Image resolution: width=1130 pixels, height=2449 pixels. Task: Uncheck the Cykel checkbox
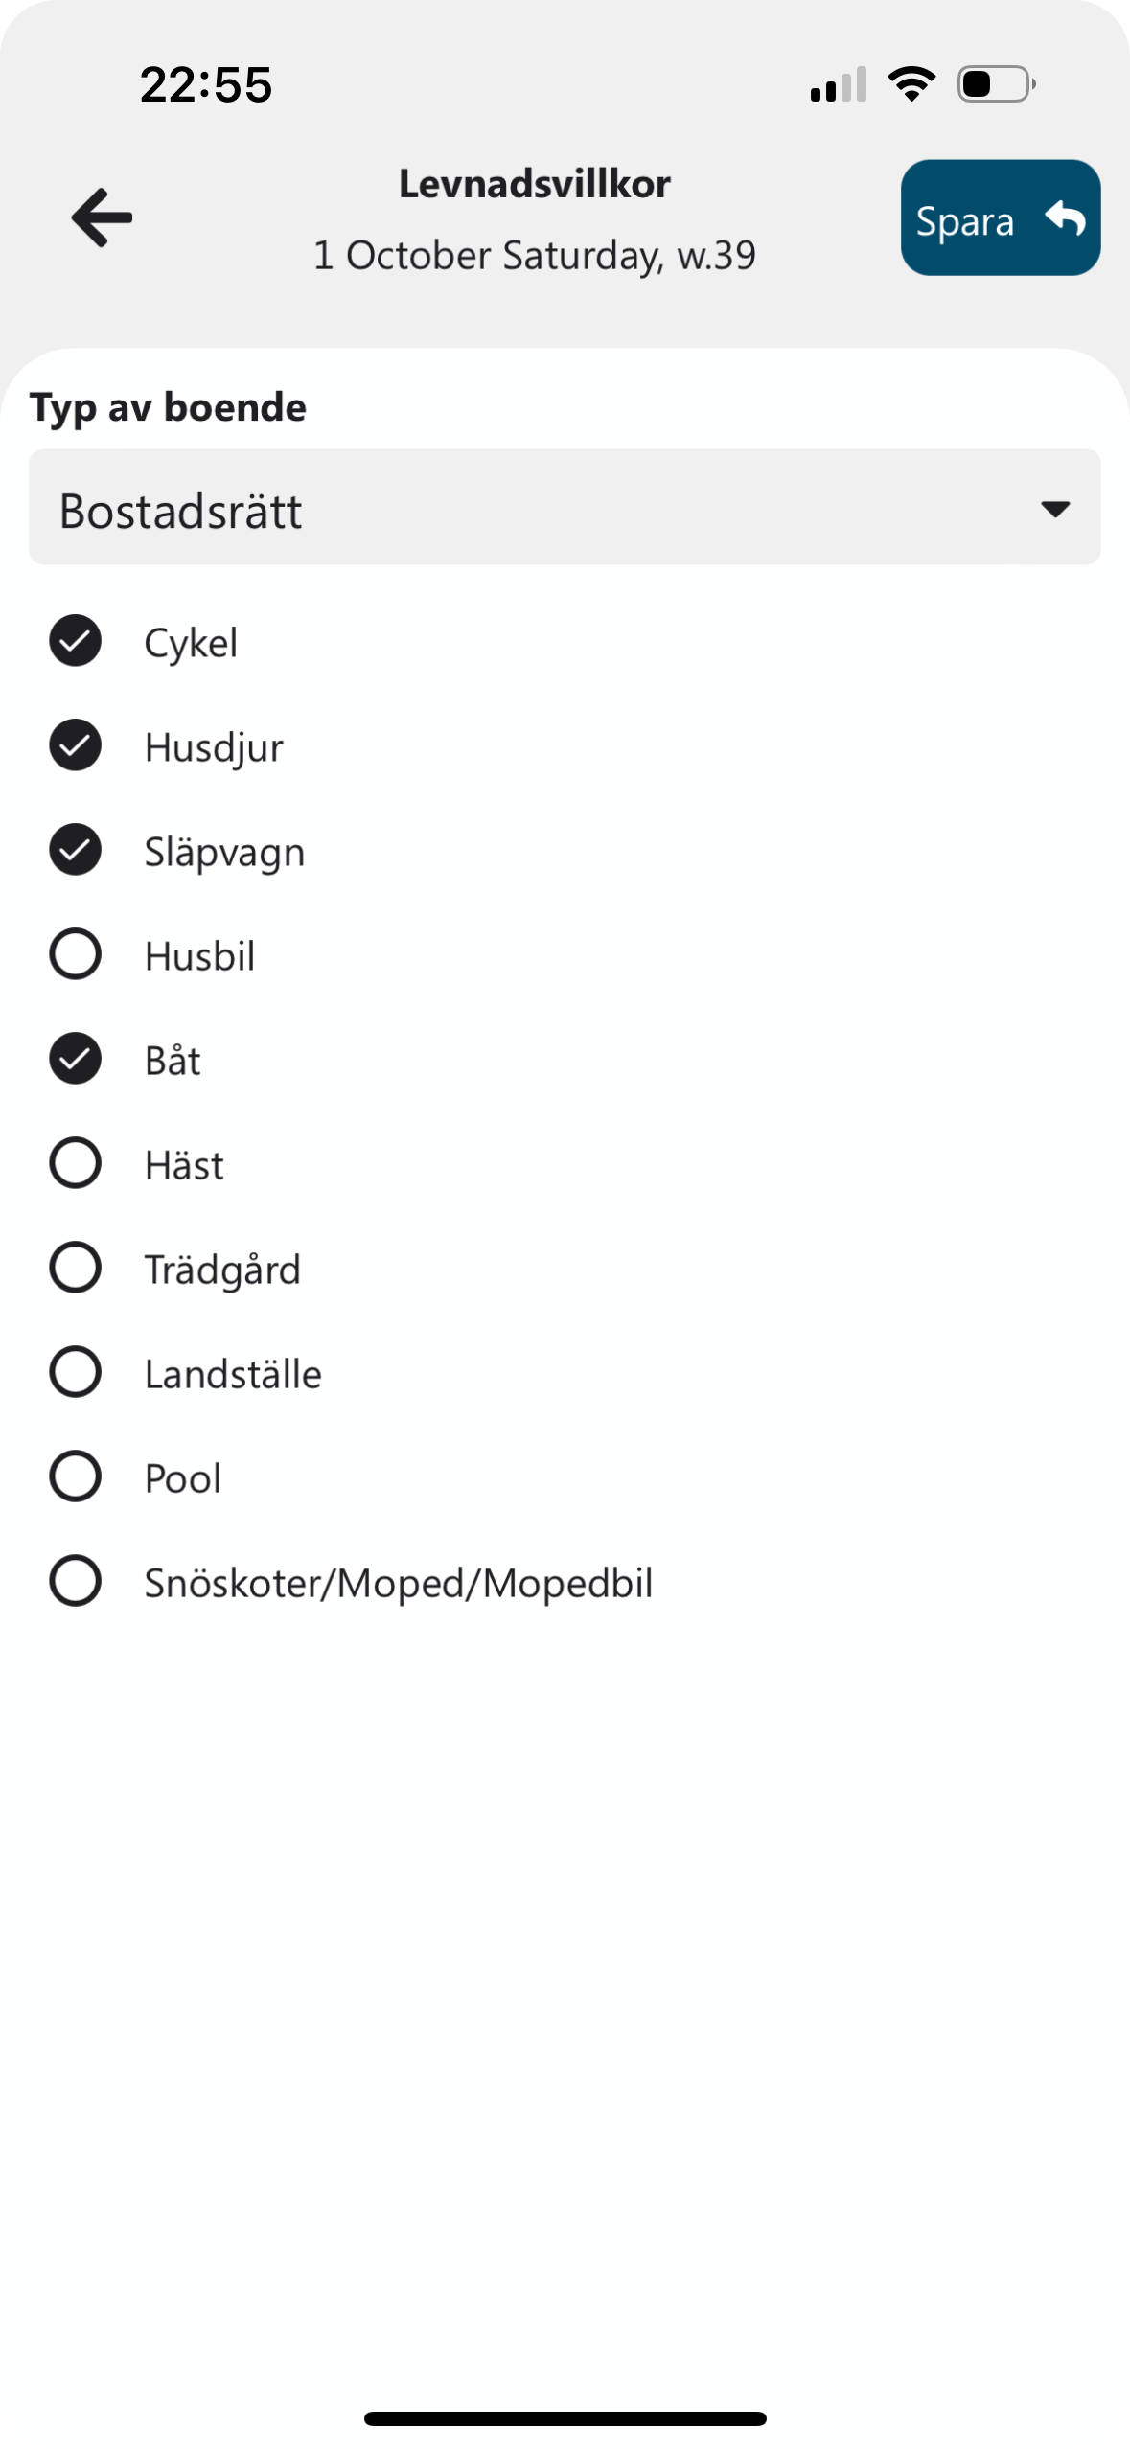(x=75, y=641)
